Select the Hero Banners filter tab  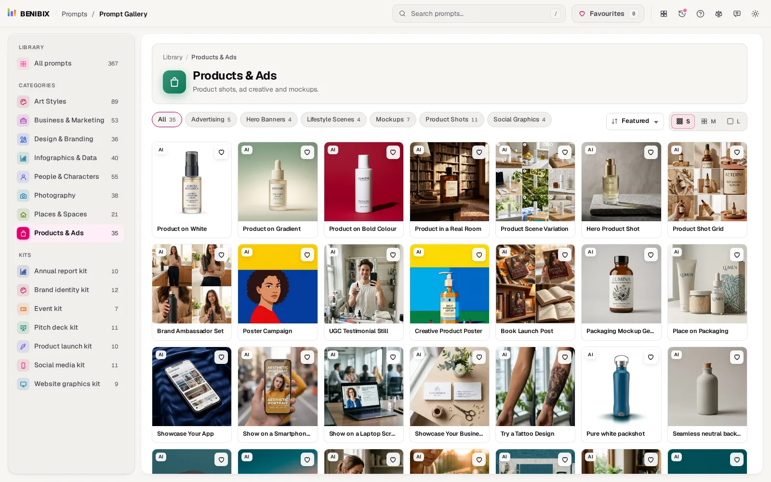269,120
